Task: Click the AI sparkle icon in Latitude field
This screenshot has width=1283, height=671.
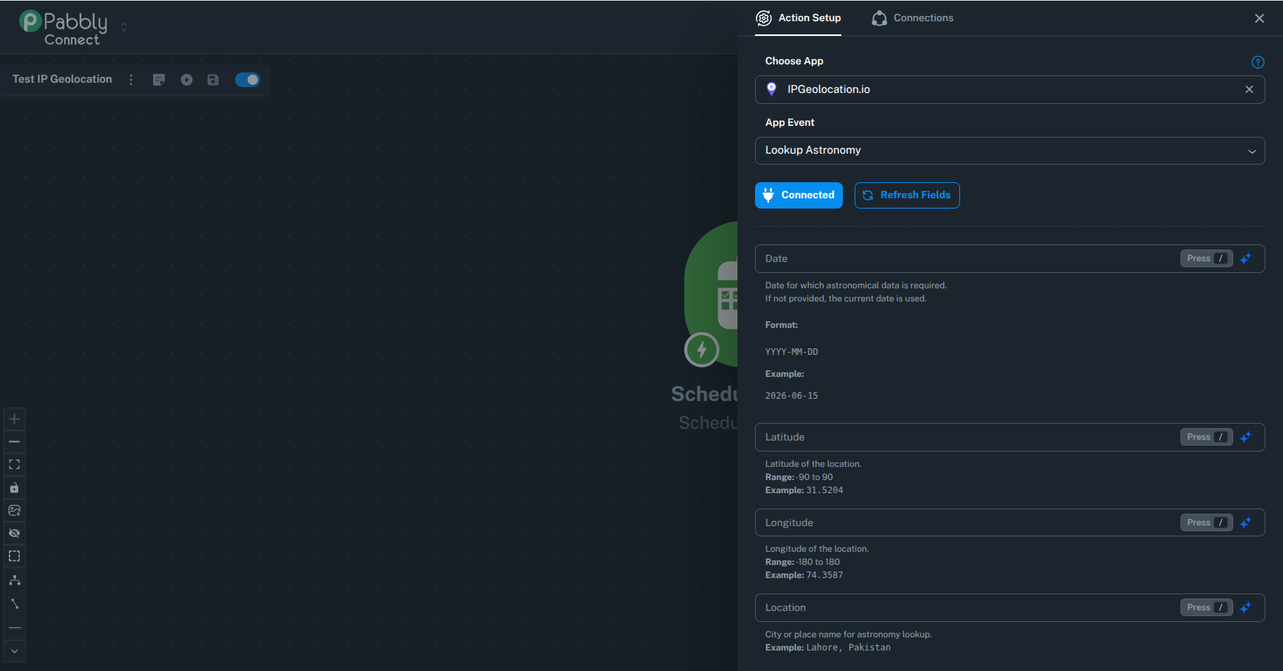Action: click(x=1246, y=437)
